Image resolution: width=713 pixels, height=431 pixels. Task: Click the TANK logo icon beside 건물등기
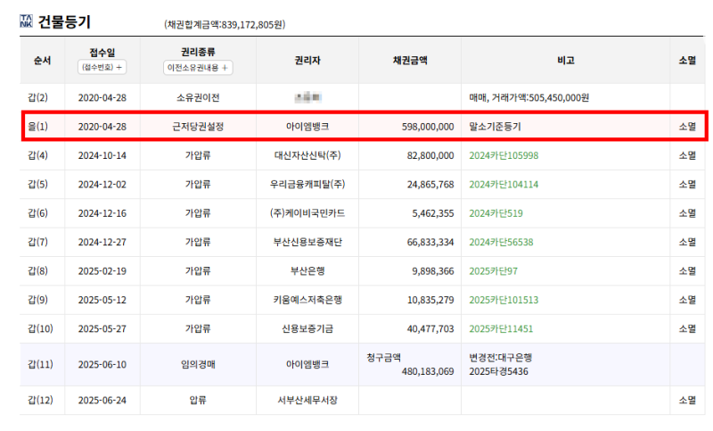(x=26, y=21)
